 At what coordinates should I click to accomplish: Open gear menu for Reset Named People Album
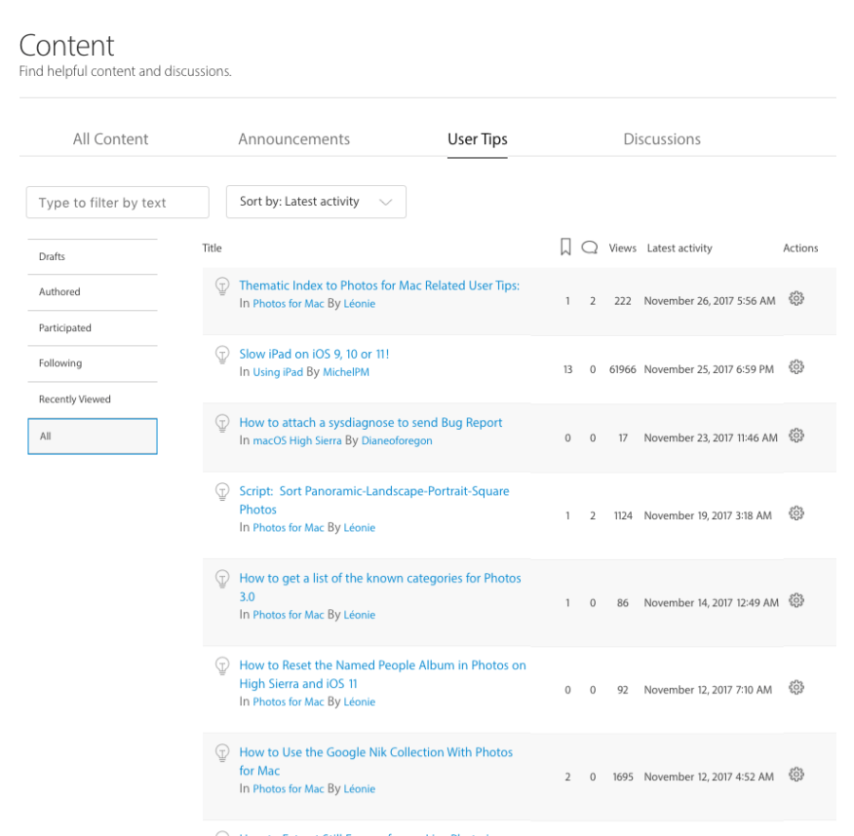[796, 688]
